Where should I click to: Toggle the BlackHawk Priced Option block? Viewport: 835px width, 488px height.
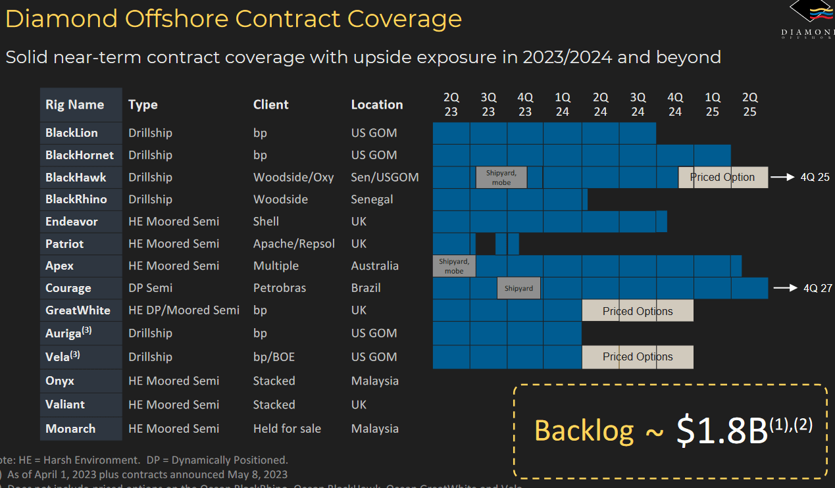722,177
